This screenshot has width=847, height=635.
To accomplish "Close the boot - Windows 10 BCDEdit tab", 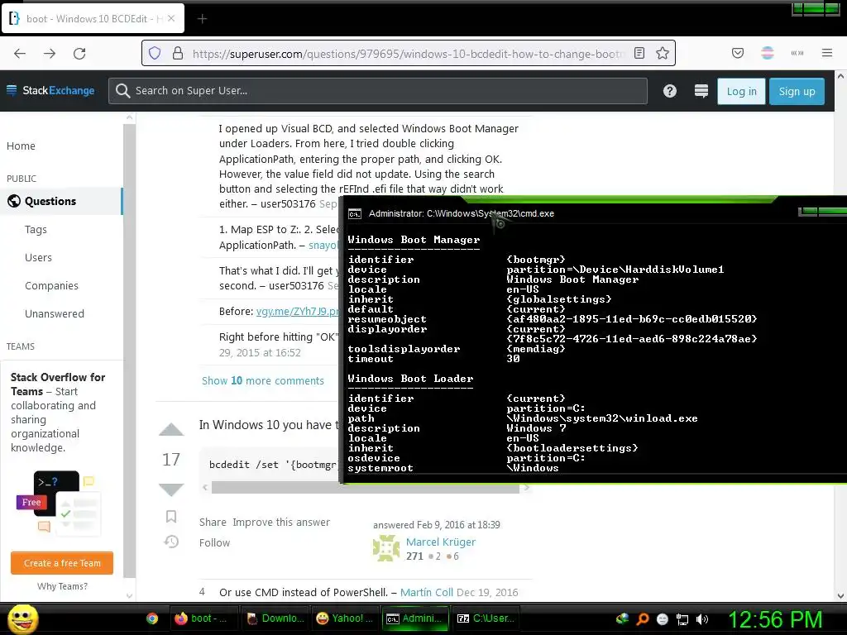I will click(171, 18).
